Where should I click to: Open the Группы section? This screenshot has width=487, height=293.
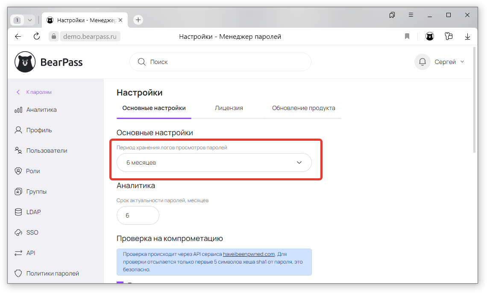coord(36,191)
